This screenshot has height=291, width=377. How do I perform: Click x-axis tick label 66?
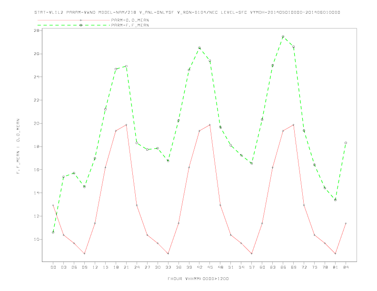point(283,267)
